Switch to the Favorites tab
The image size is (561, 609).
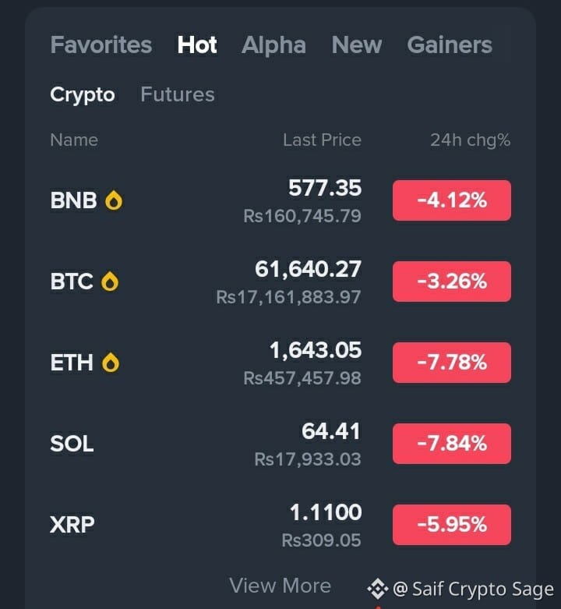[x=101, y=44]
